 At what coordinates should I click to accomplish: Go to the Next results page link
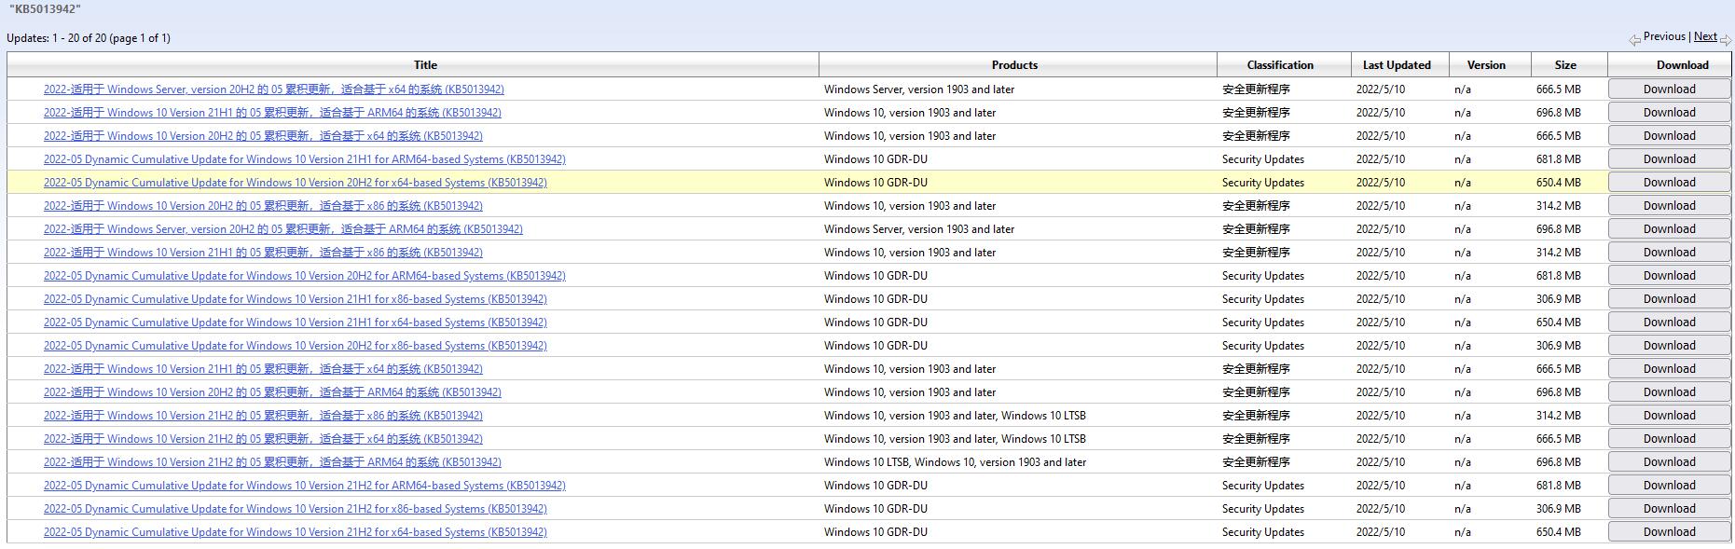tap(1704, 36)
